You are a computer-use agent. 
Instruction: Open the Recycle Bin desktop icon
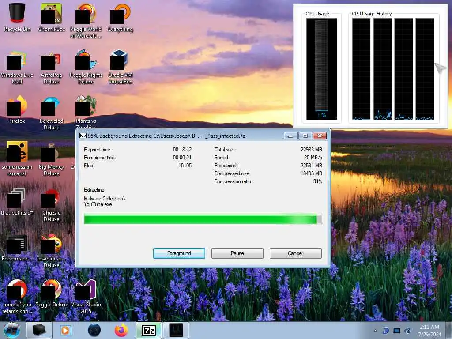tap(17, 17)
